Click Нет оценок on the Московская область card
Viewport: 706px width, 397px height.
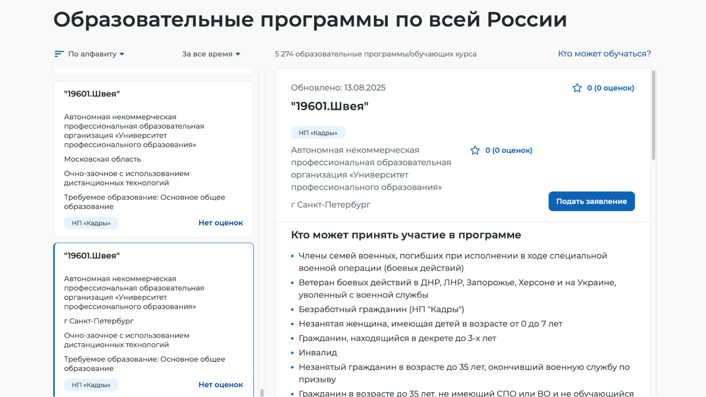[220, 223]
